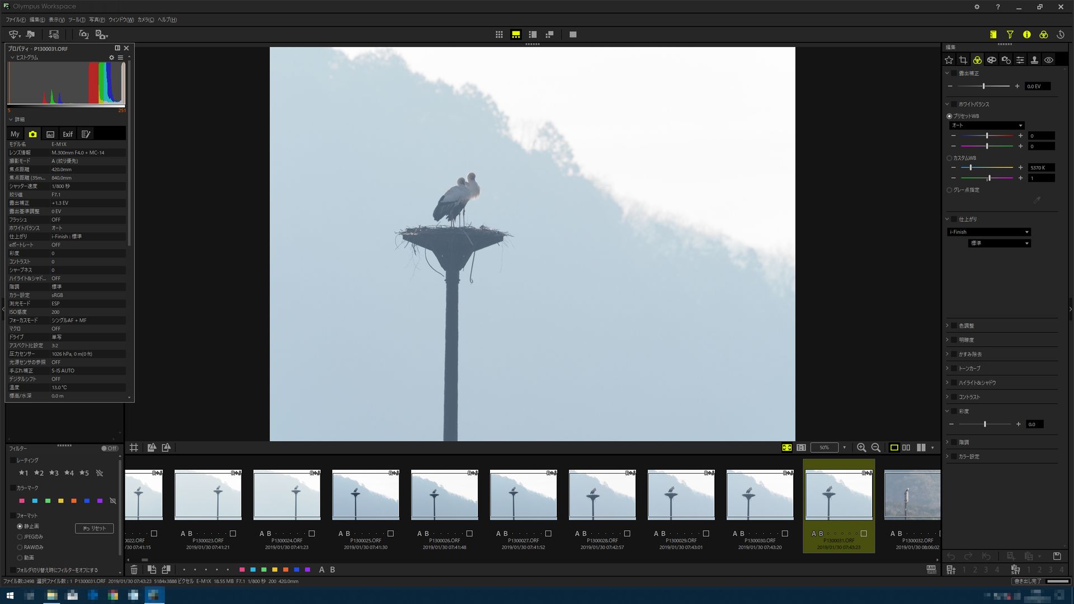
Task: Select the グレー点指定 radio button
Action: coord(949,190)
